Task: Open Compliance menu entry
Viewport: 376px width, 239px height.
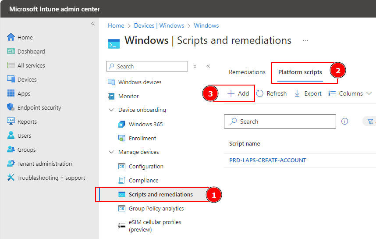Action: tap(143, 180)
